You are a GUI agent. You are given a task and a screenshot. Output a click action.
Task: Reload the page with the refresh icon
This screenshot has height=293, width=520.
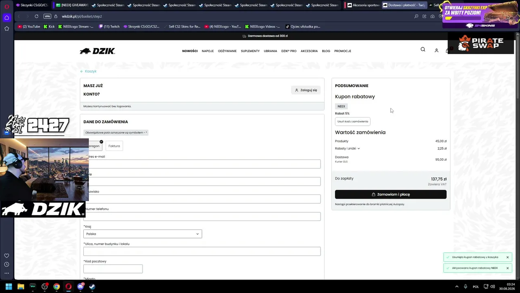point(37,16)
